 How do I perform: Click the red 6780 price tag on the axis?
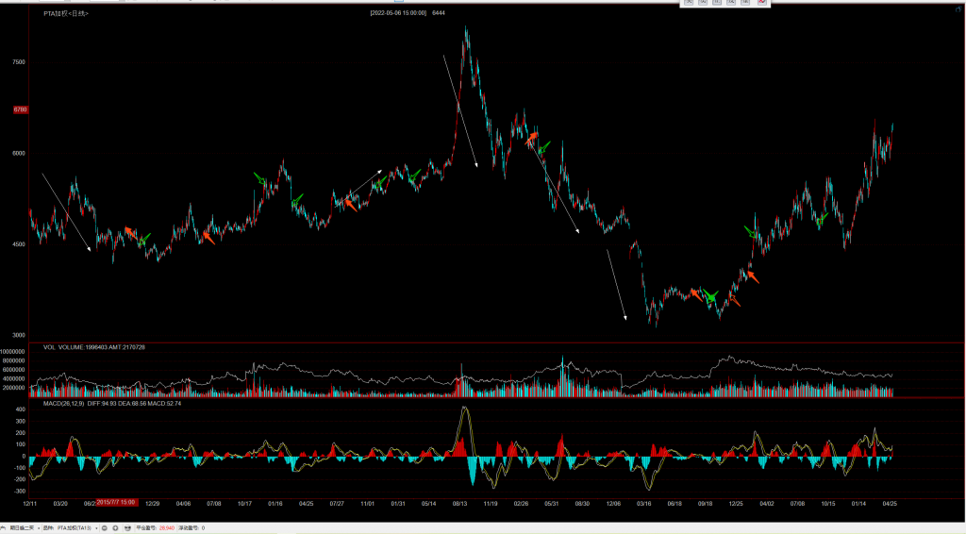tap(20, 109)
